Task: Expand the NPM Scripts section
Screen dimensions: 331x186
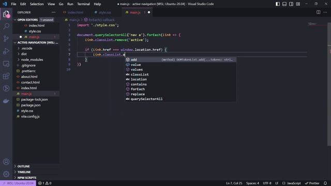Action: click(36, 178)
